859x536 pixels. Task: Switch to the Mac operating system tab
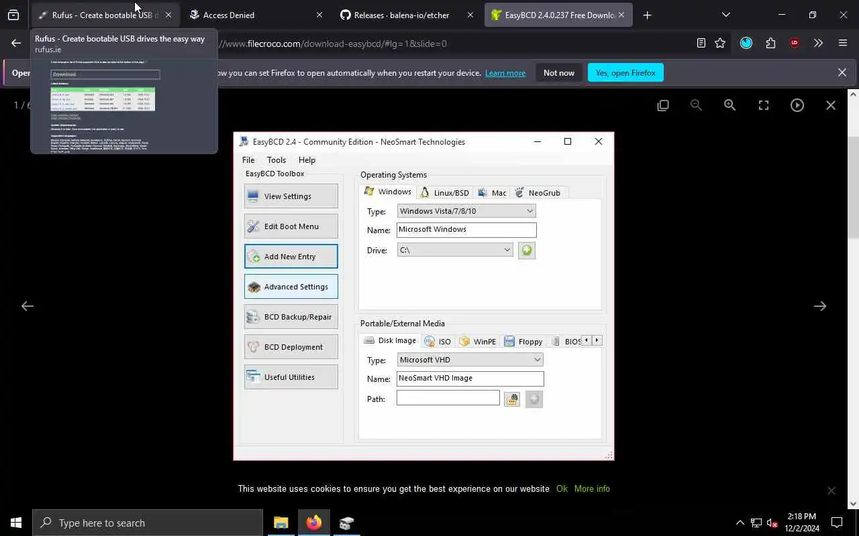click(x=492, y=192)
